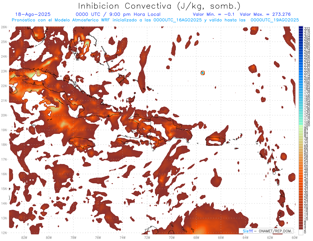This screenshot has height=241, width=313.
Task: Click the 18N latitude label
Action: (4, 145)
